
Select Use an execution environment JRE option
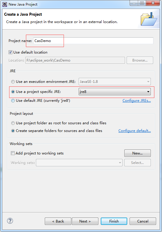click(x=13, y=82)
